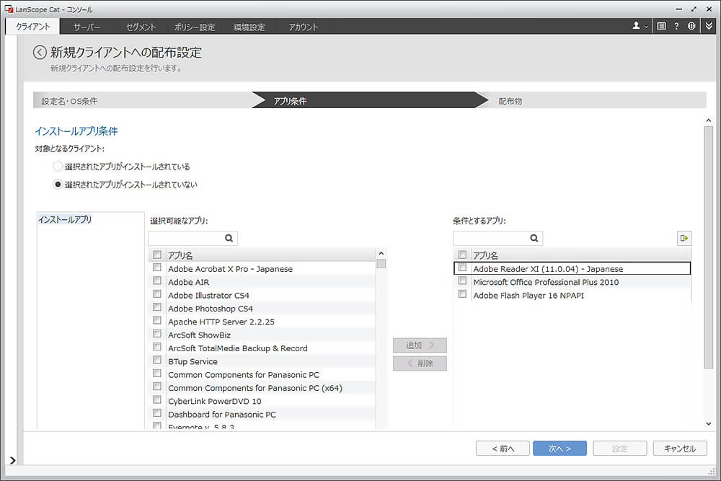Check CyberLink PowerDVD 10 checkbox
721x481 pixels.
pyautogui.click(x=157, y=400)
